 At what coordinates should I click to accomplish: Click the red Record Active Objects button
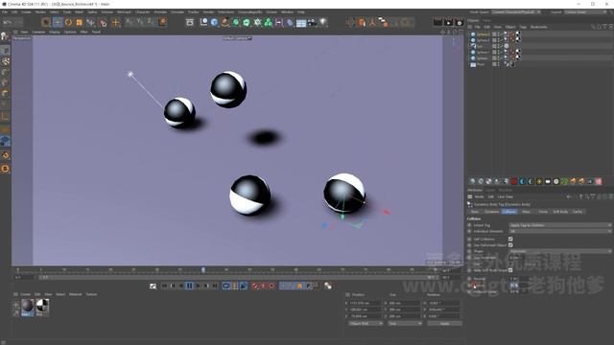pyautogui.click(x=254, y=286)
